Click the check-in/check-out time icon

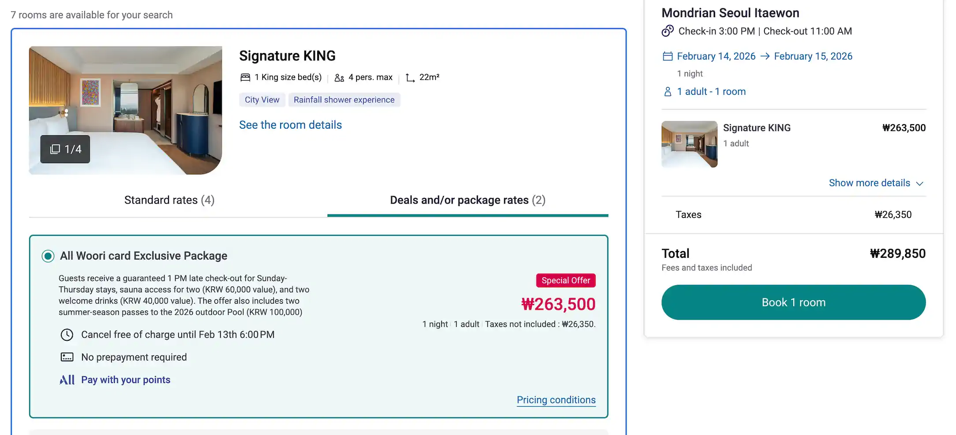coord(667,31)
